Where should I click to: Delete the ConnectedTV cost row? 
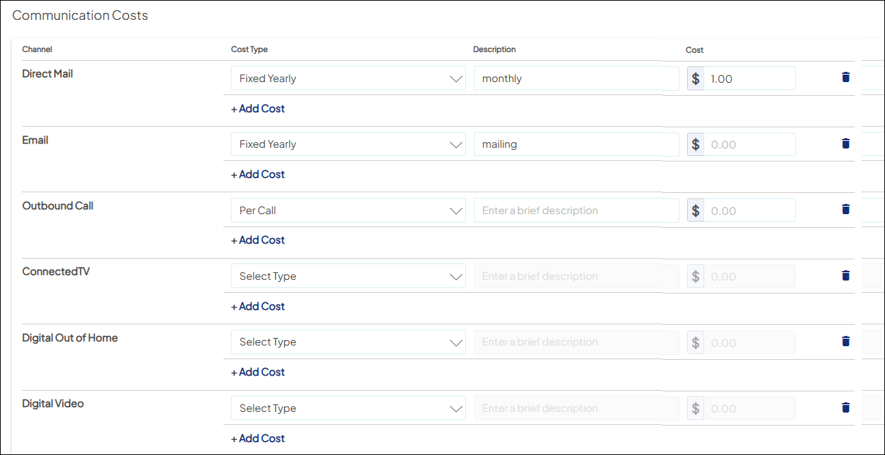[x=845, y=276]
